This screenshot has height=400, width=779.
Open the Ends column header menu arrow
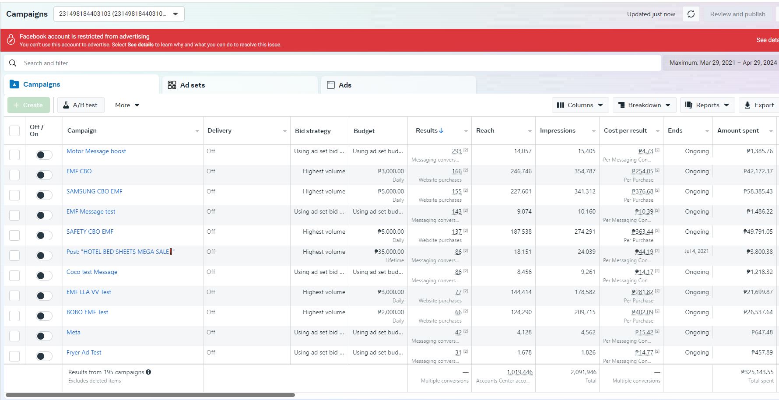[707, 131]
